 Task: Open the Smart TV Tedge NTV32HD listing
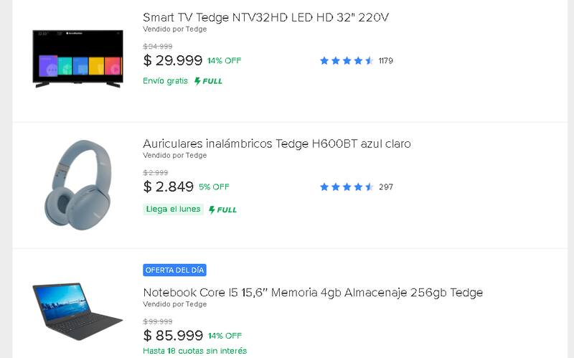[x=265, y=17]
